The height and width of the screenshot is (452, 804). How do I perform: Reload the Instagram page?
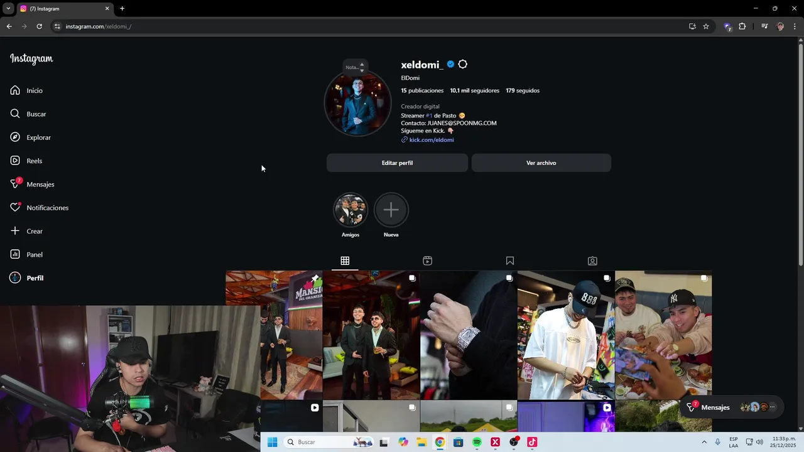tap(39, 26)
